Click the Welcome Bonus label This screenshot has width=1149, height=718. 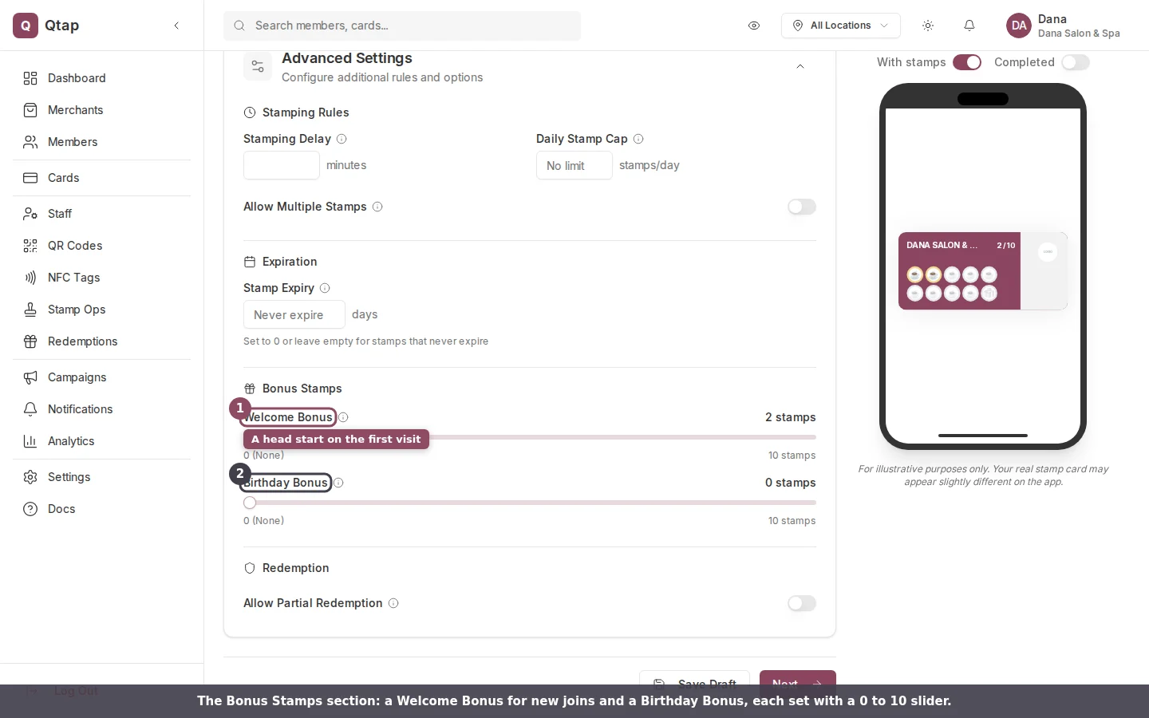point(288,417)
